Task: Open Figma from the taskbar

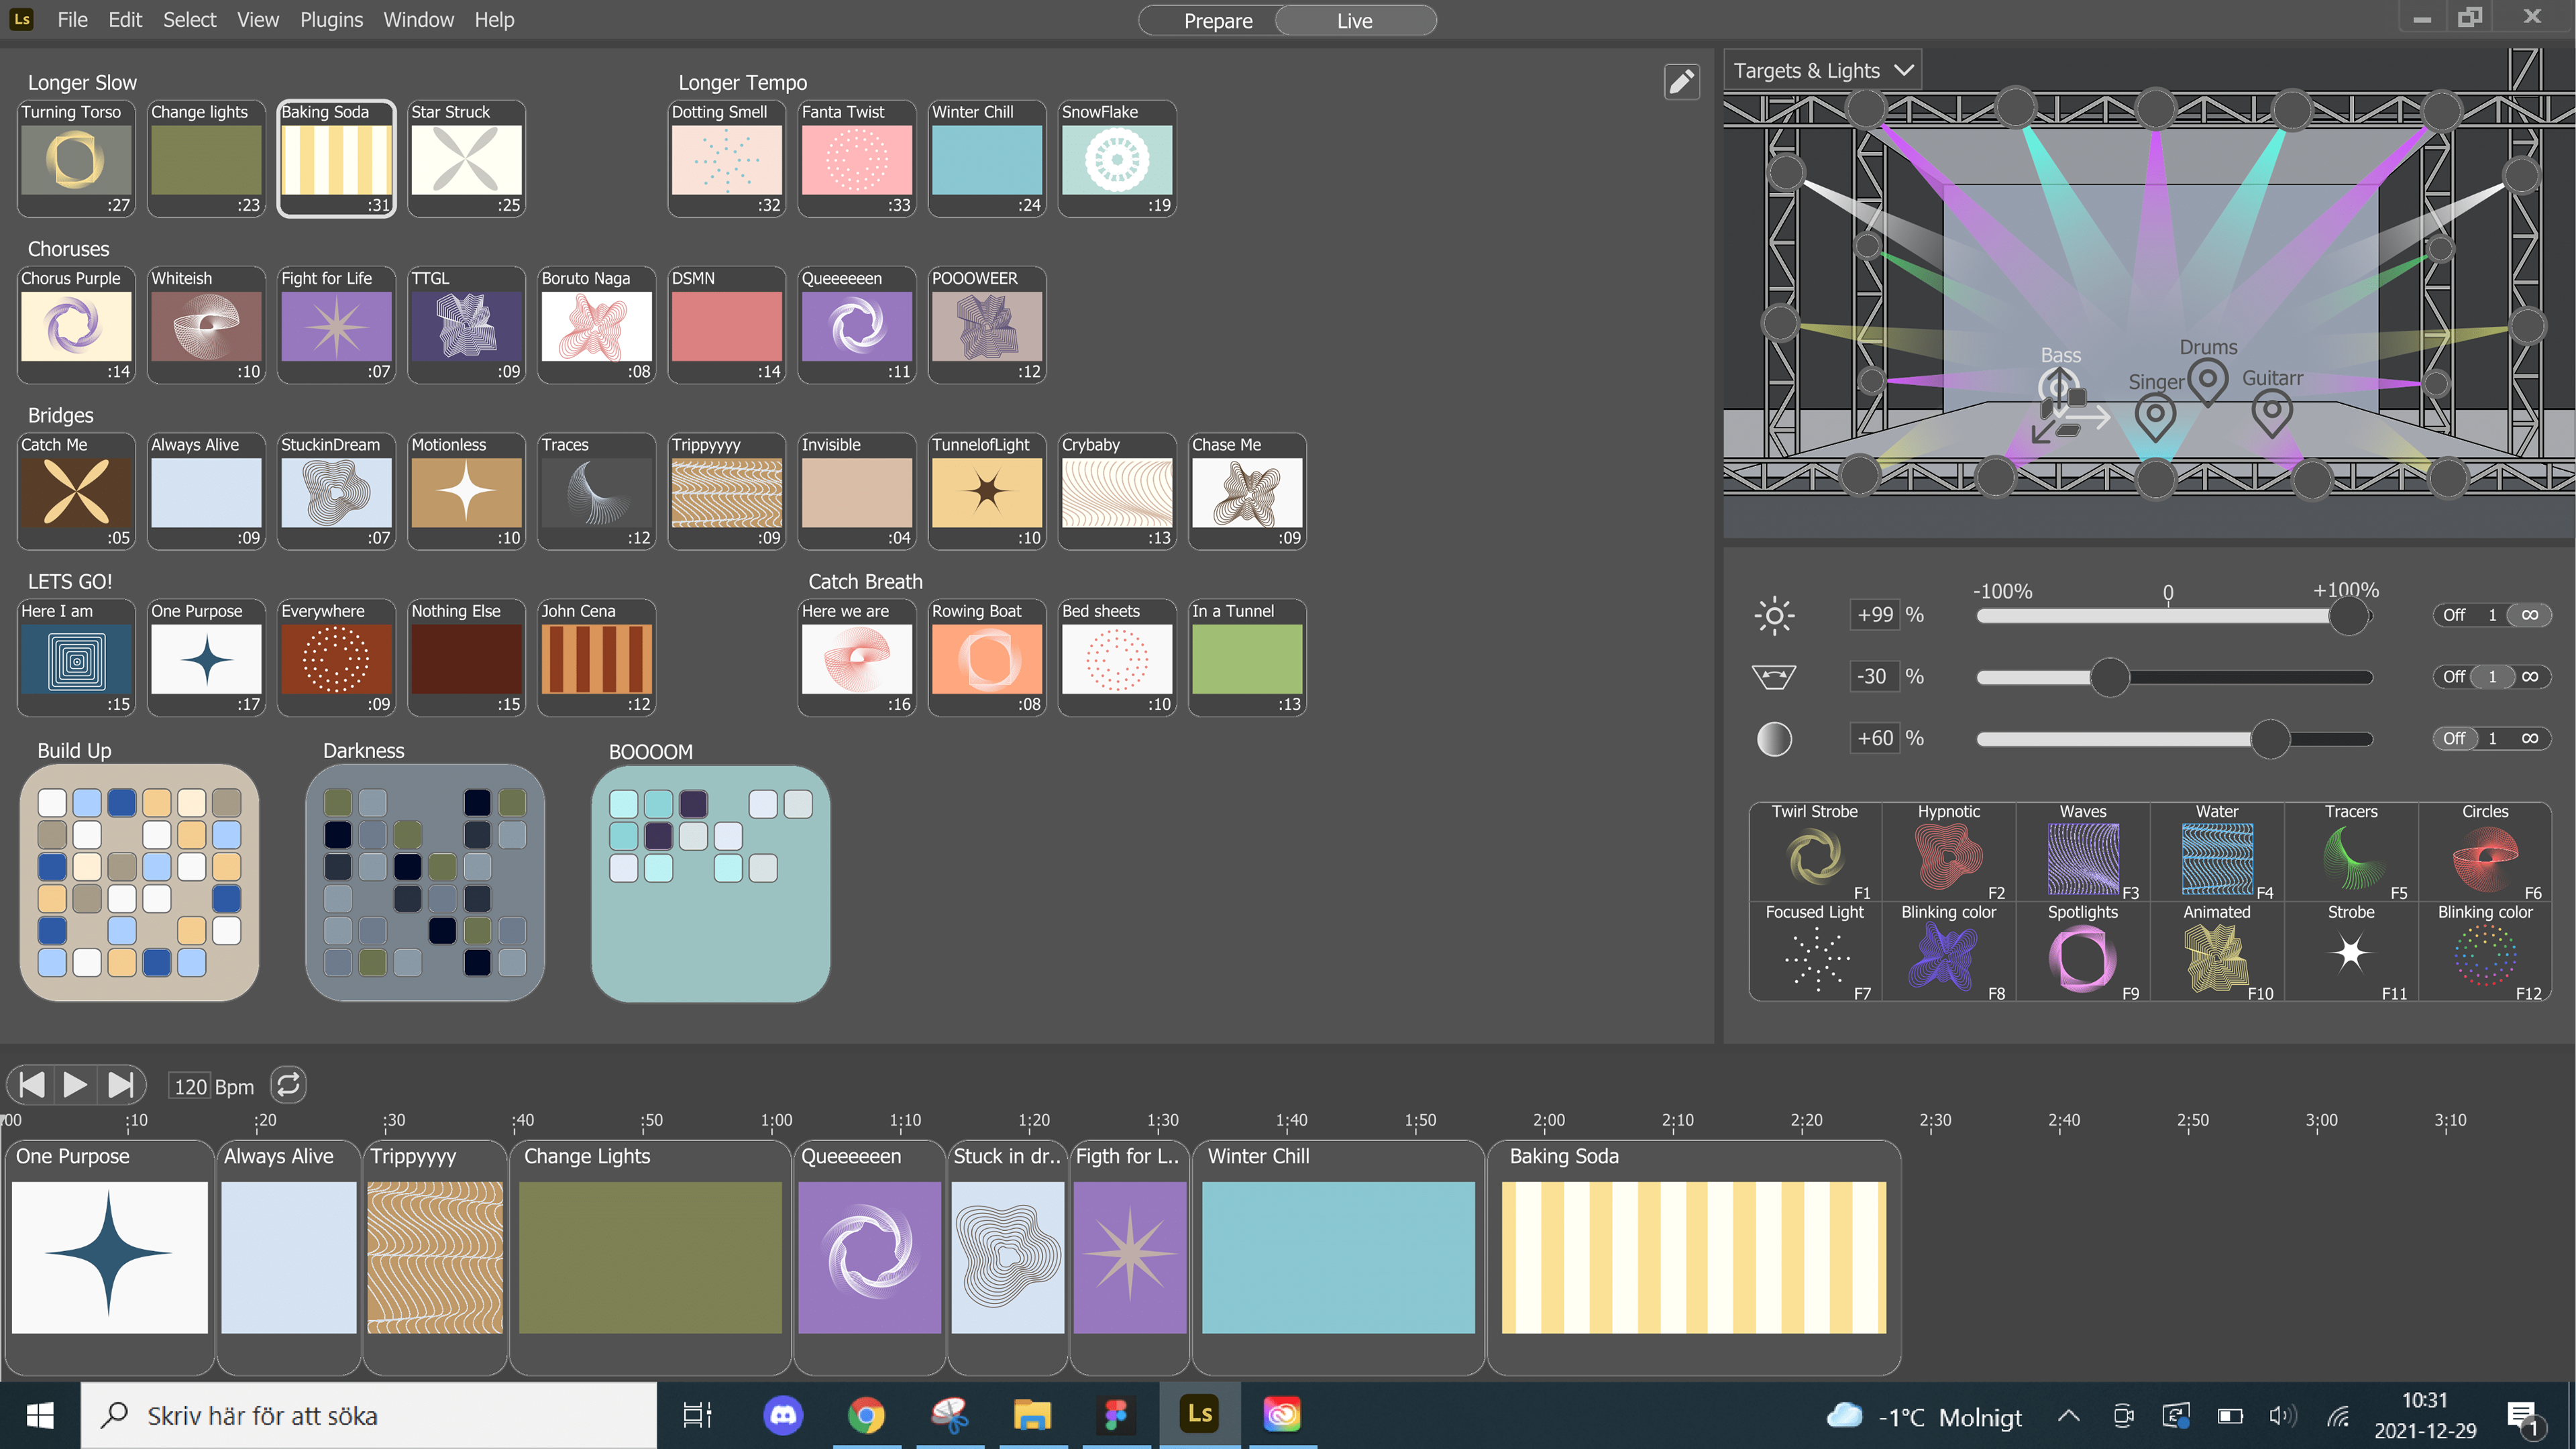Action: point(1116,1415)
